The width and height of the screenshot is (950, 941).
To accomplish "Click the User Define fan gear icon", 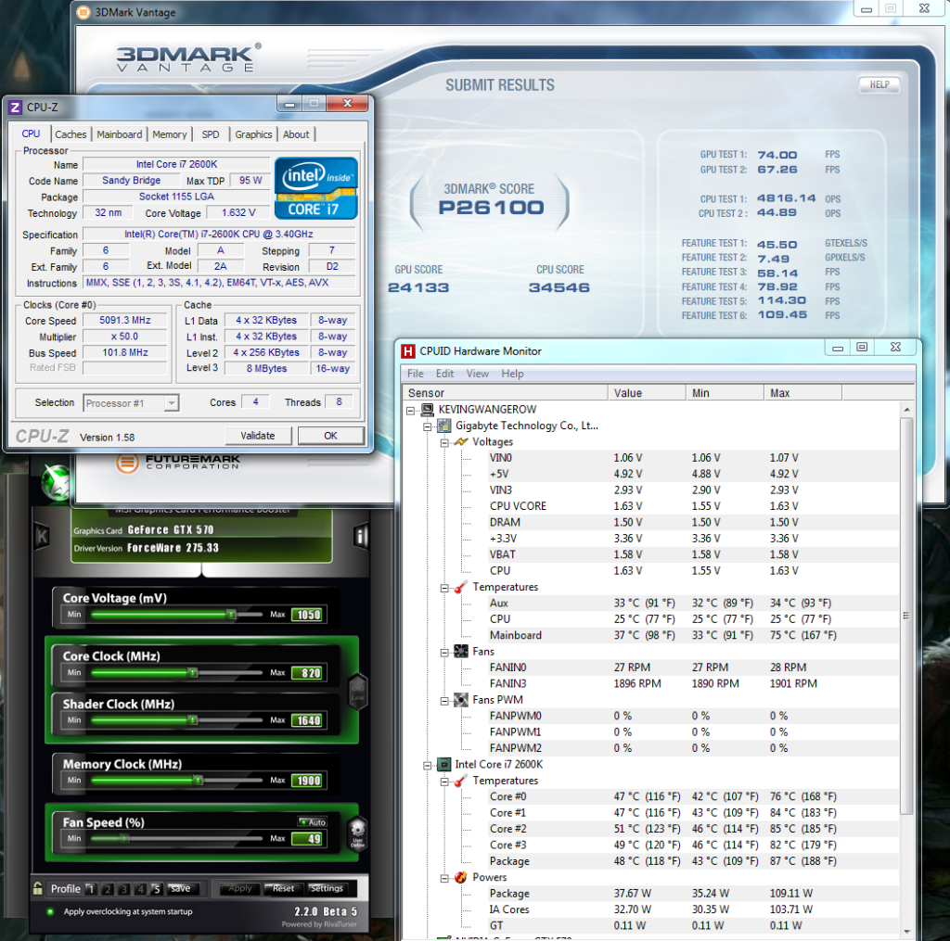I will (357, 833).
